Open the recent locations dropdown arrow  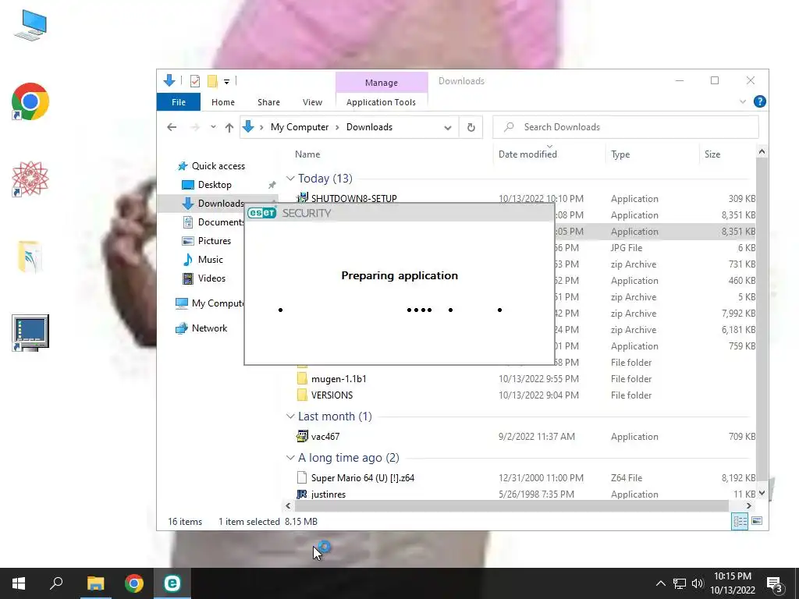click(x=213, y=127)
